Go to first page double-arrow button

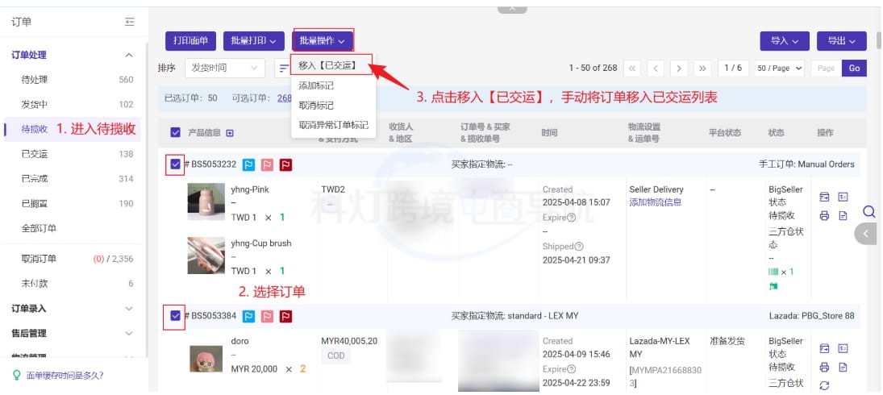pos(632,68)
